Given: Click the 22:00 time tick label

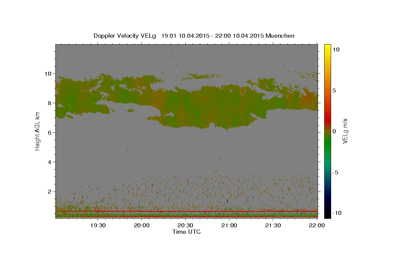Looking at the screenshot, I should [x=317, y=226].
